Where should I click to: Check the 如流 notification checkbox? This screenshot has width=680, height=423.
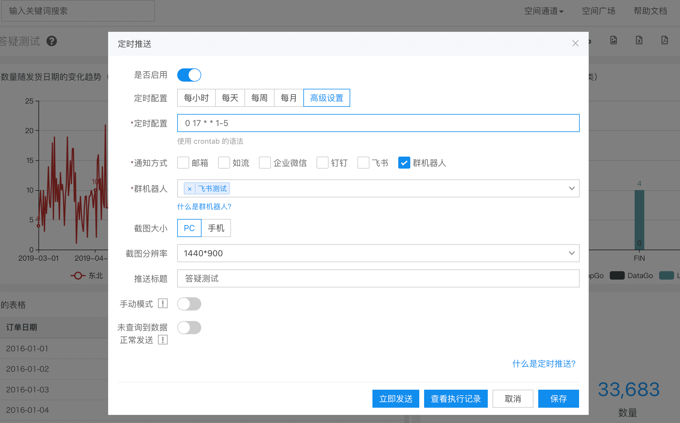224,163
